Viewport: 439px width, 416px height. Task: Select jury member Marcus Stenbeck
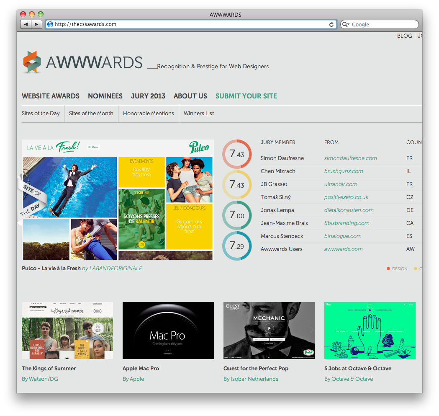click(x=282, y=236)
